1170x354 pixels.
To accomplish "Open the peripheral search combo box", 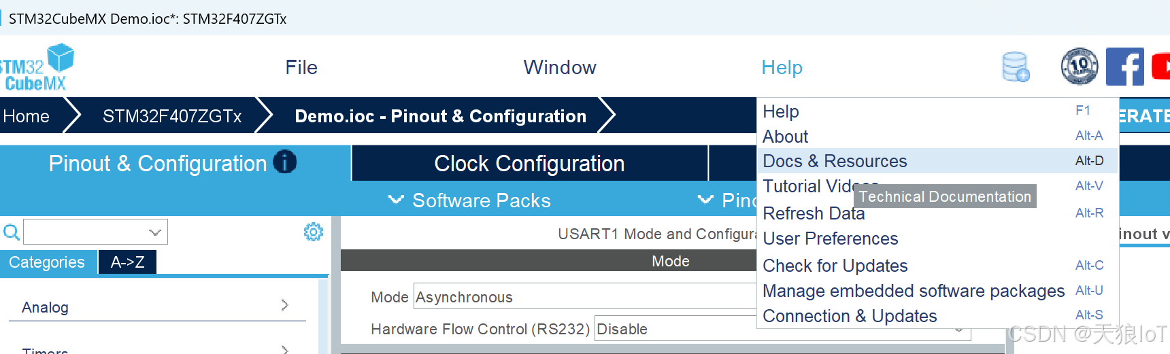I will (x=96, y=232).
